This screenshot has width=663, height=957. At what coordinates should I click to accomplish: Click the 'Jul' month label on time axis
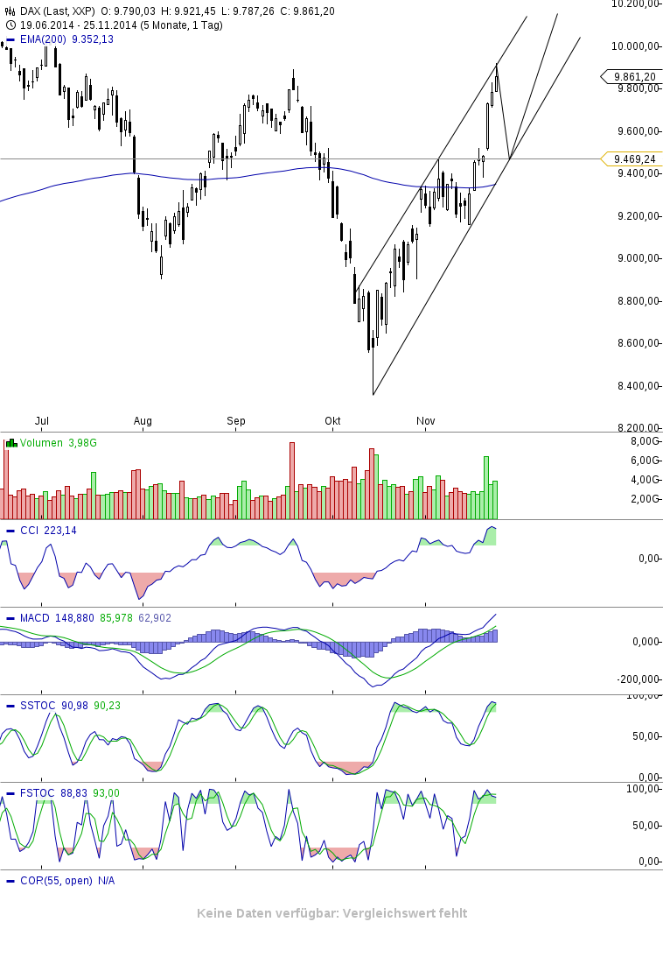coord(41,420)
